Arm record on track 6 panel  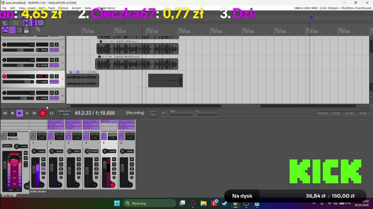tap(4, 93)
